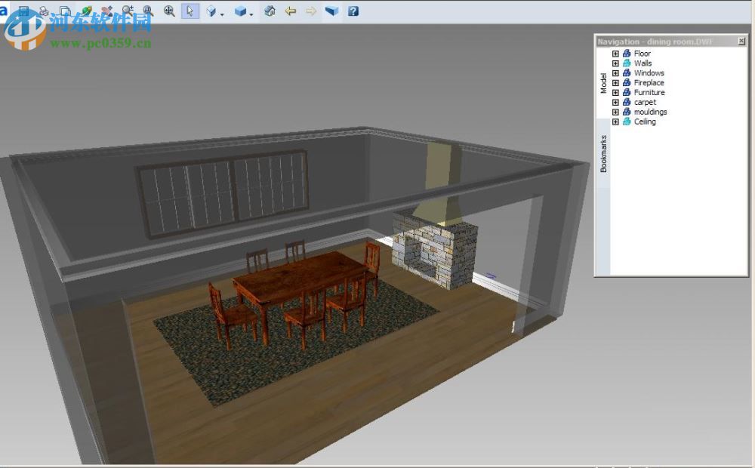Toggle the Furniture item's state icon
The height and width of the screenshot is (468, 755).
626,92
